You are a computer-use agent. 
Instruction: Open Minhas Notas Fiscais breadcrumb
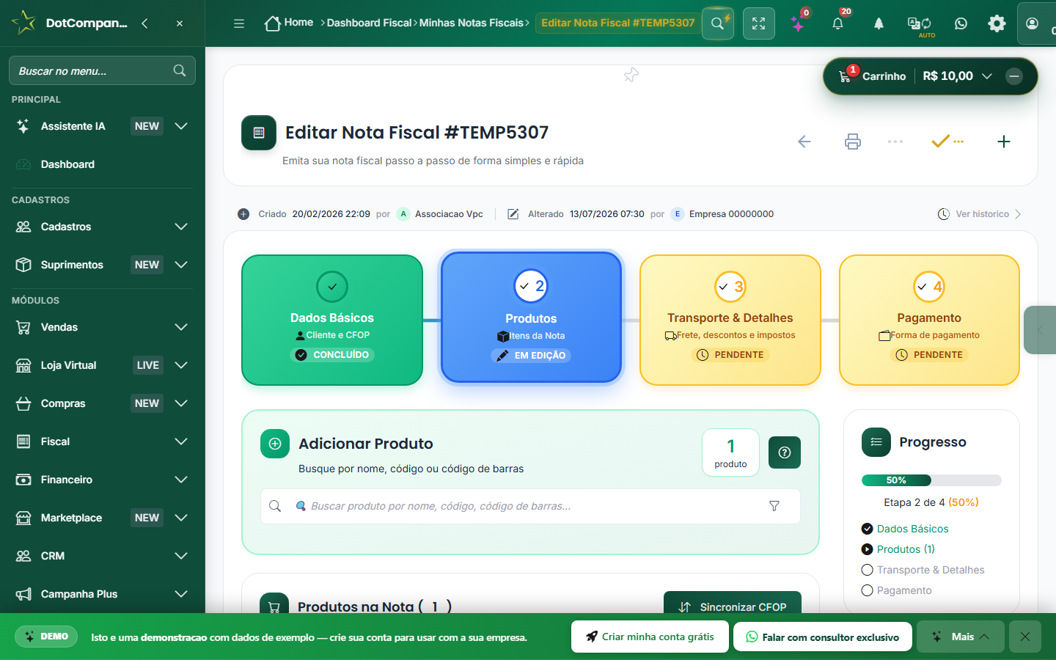click(x=472, y=23)
